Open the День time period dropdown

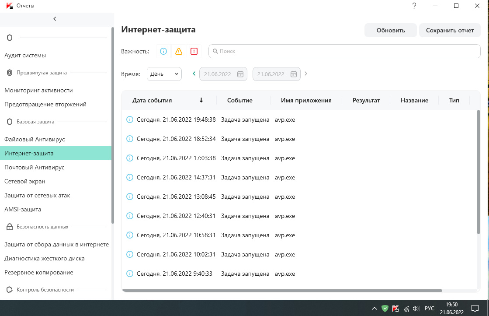pos(164,74)
